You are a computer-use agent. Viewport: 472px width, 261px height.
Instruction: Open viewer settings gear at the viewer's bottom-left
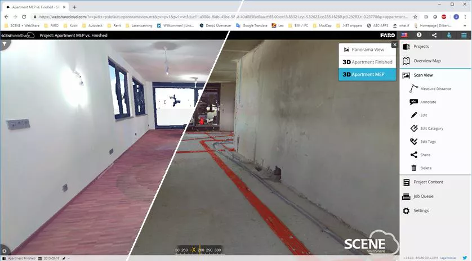[x=4, y=250]
